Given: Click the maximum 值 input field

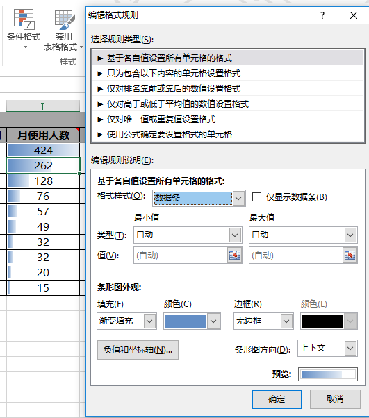Looking at the screenshot, I should coord(296,256).
